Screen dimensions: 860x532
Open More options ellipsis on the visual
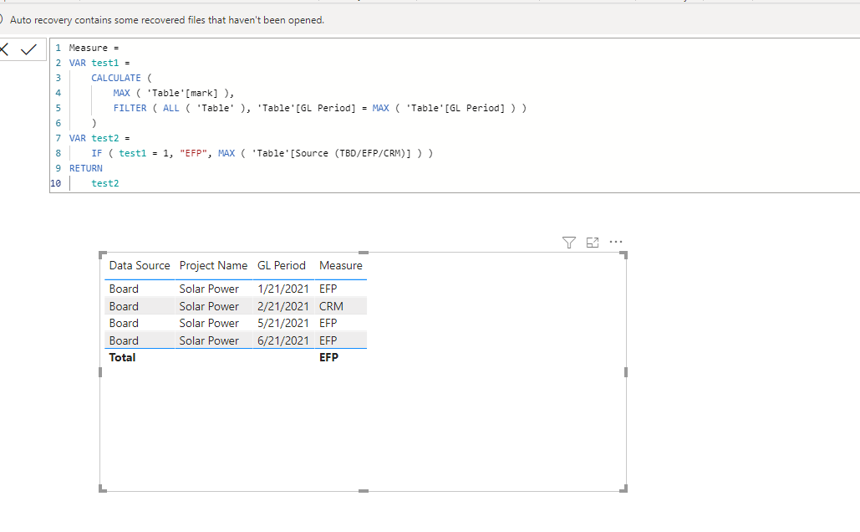pos(616,242)
